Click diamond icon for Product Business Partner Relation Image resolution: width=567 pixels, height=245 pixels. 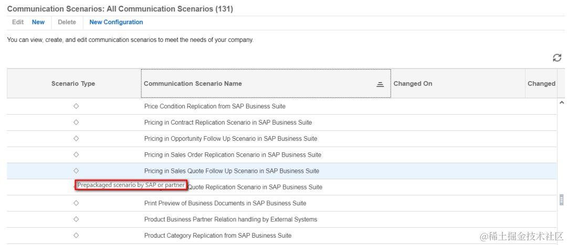[76, 219]
